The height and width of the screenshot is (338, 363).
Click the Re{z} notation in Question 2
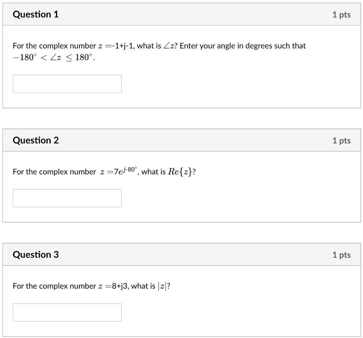pos(181,171)
